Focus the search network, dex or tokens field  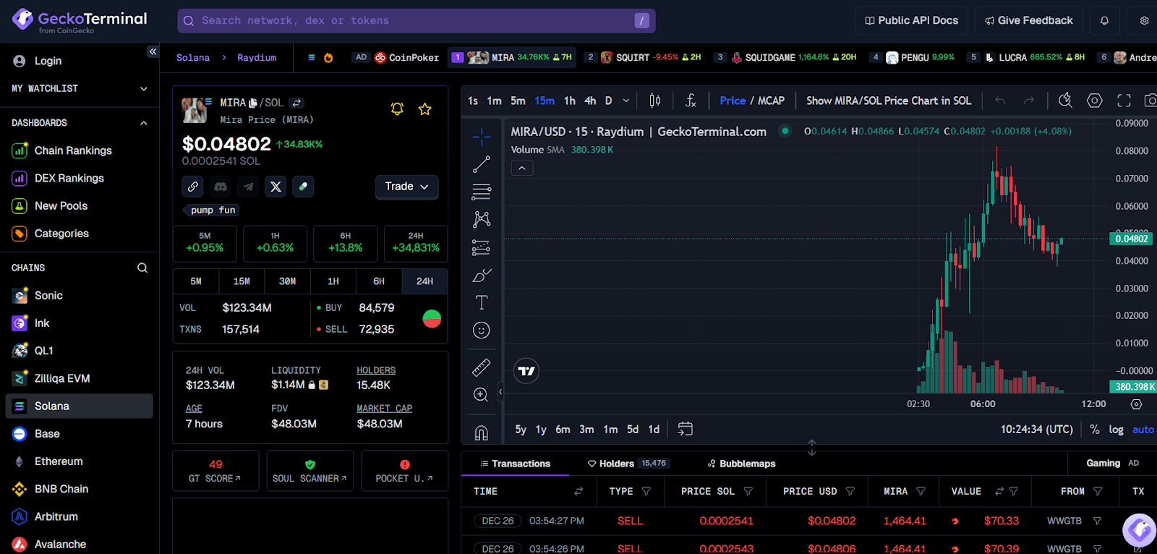(x=417, y=21)
